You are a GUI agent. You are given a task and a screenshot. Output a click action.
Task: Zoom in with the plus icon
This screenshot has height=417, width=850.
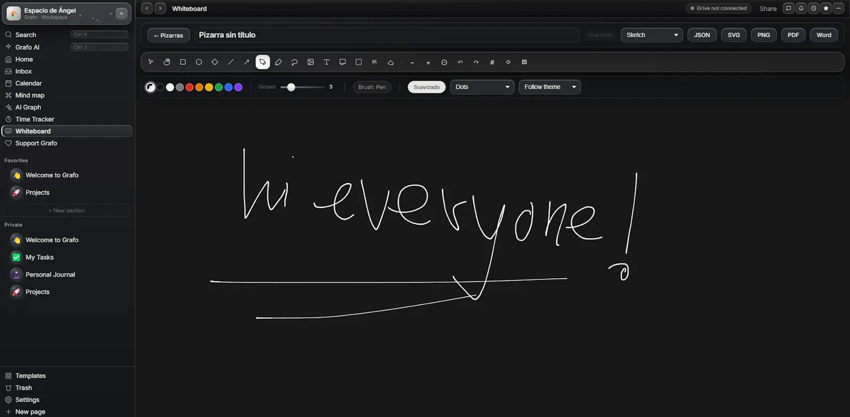pos(428,62)
